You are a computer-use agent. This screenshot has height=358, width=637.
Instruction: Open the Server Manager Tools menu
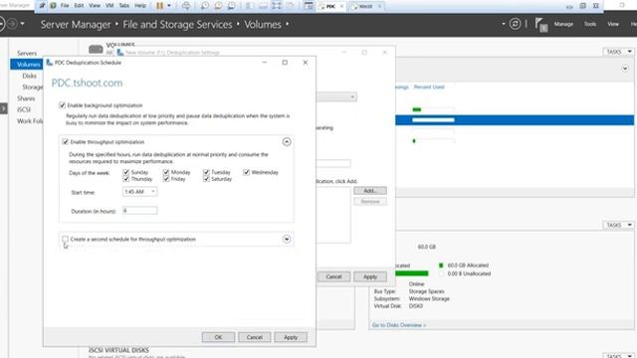coord(590,24)
